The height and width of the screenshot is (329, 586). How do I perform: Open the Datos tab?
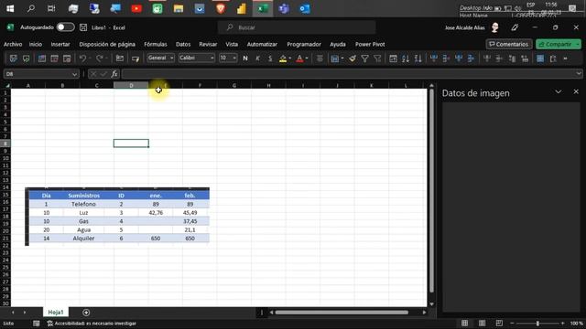point(183,44)
